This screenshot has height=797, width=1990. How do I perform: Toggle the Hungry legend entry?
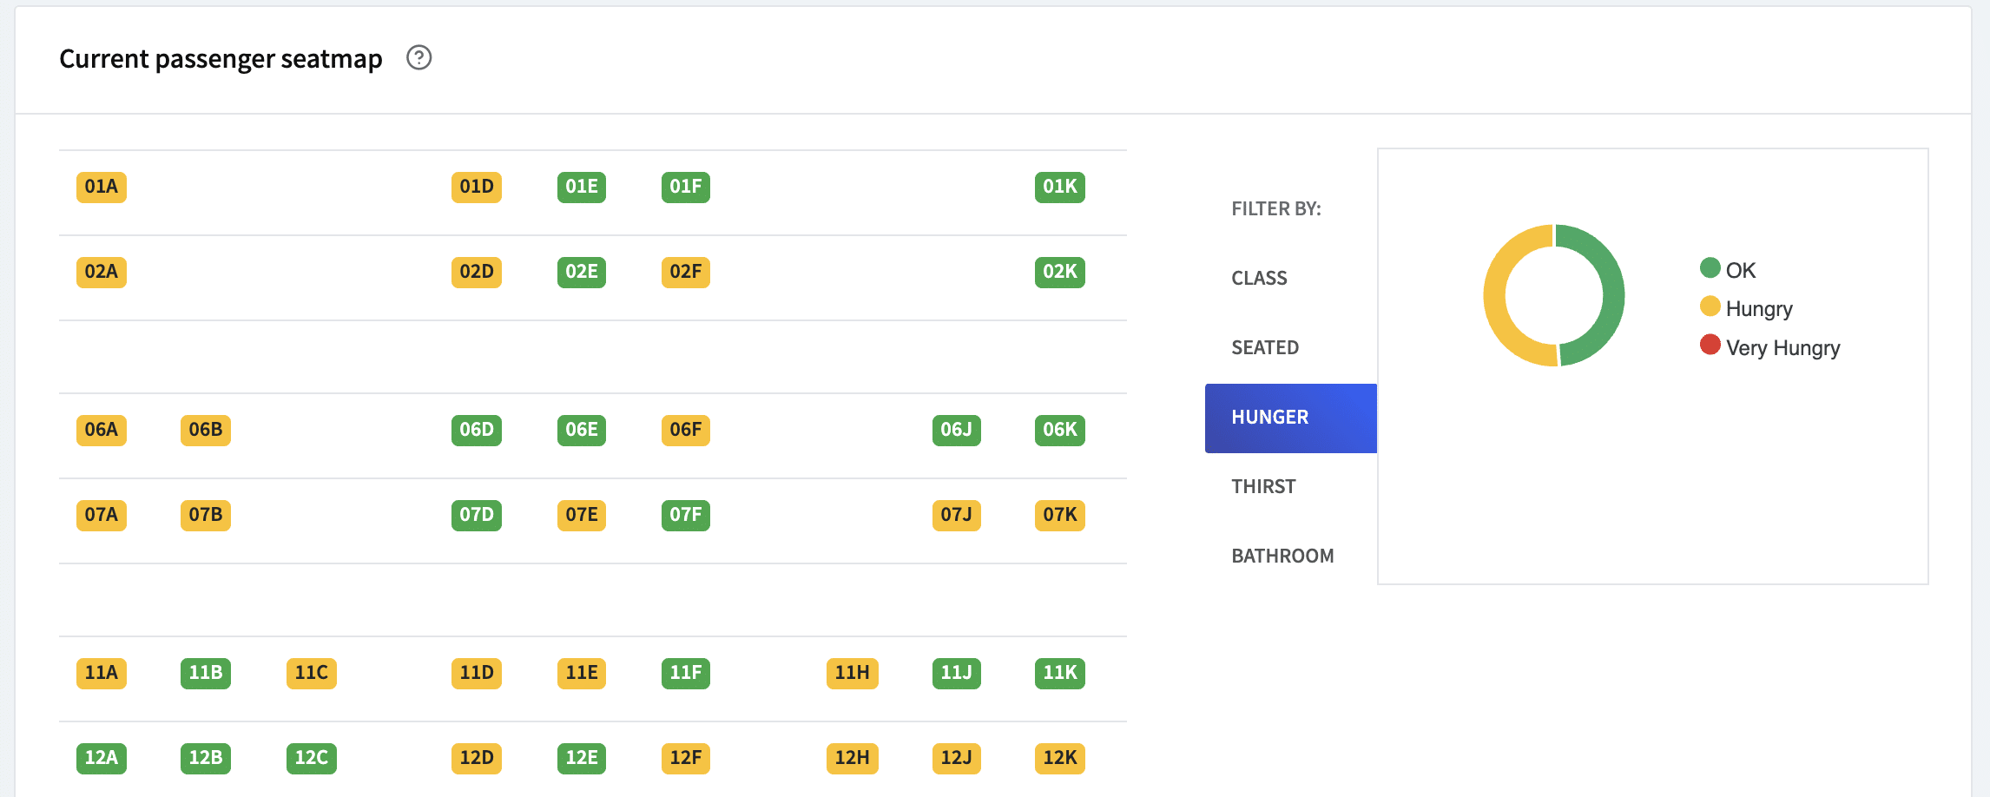pyautogui.click(x=1746, y=308)
